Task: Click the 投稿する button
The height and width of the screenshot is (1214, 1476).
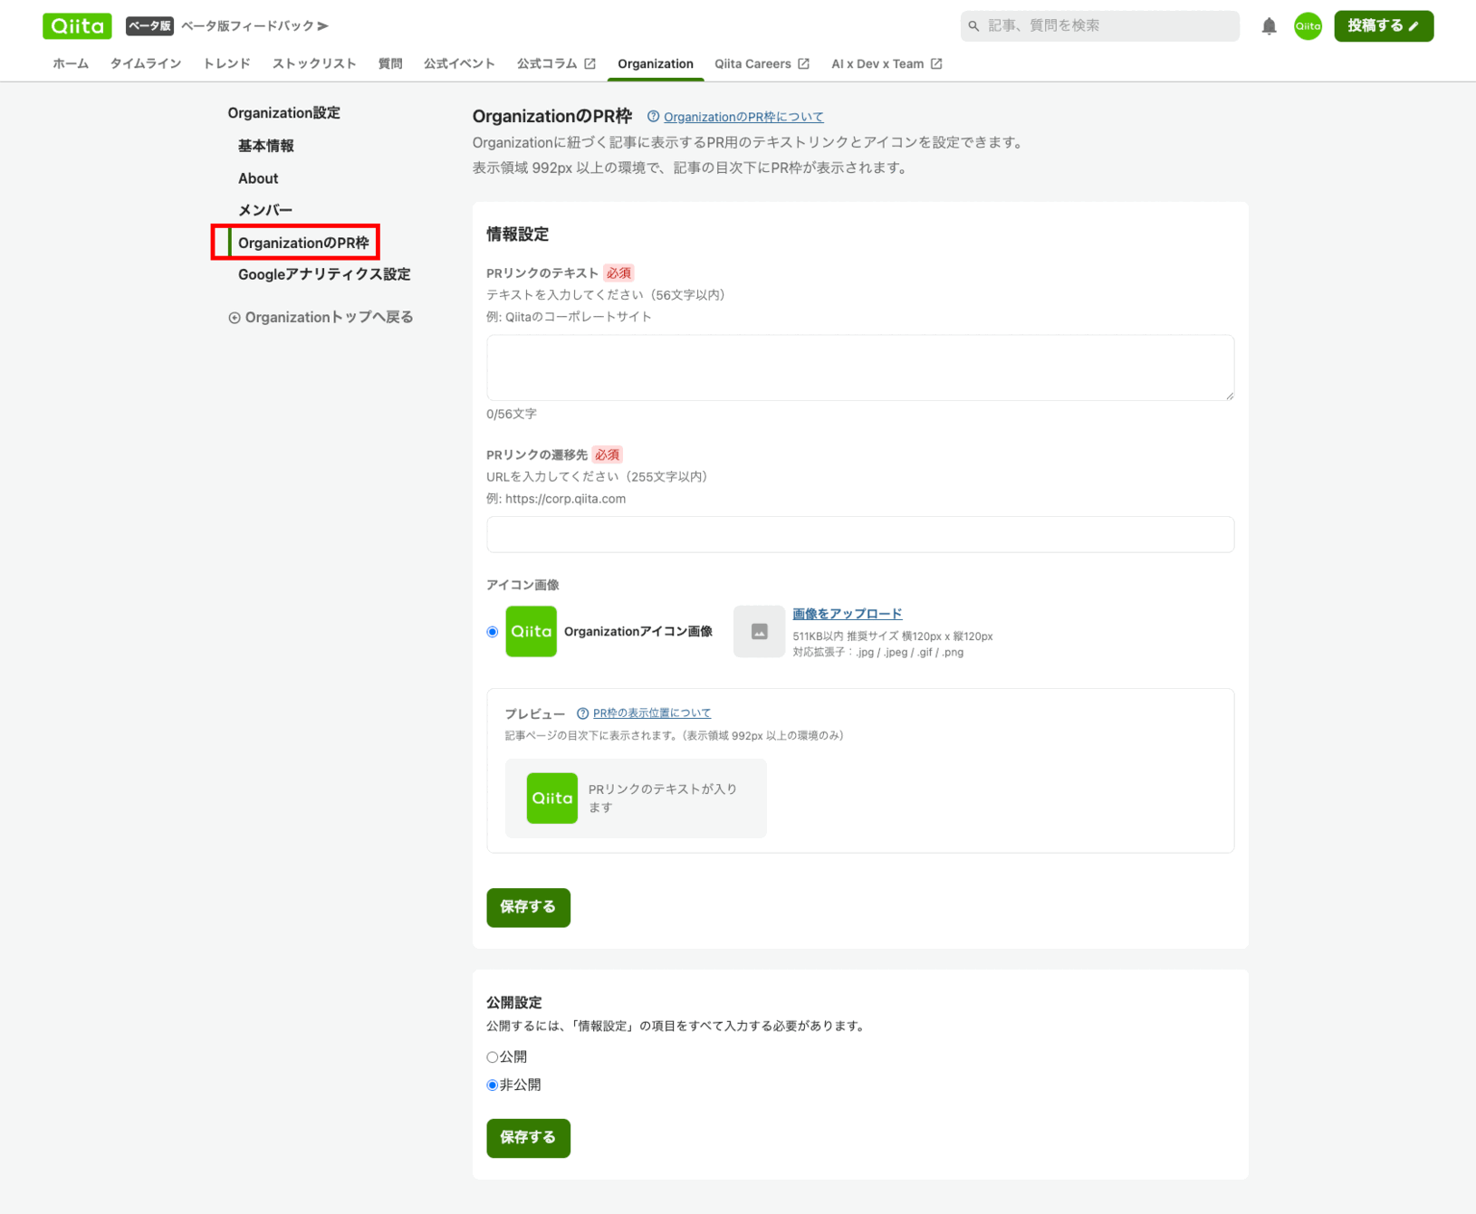Action: pos(1384,26)
